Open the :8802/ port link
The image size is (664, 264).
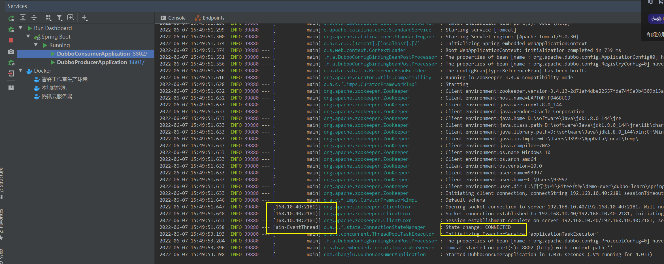pyautogui.click(x=139, y=54)
